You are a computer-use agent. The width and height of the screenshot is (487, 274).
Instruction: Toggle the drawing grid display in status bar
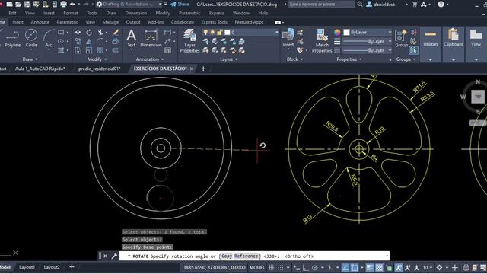[271, 267]
